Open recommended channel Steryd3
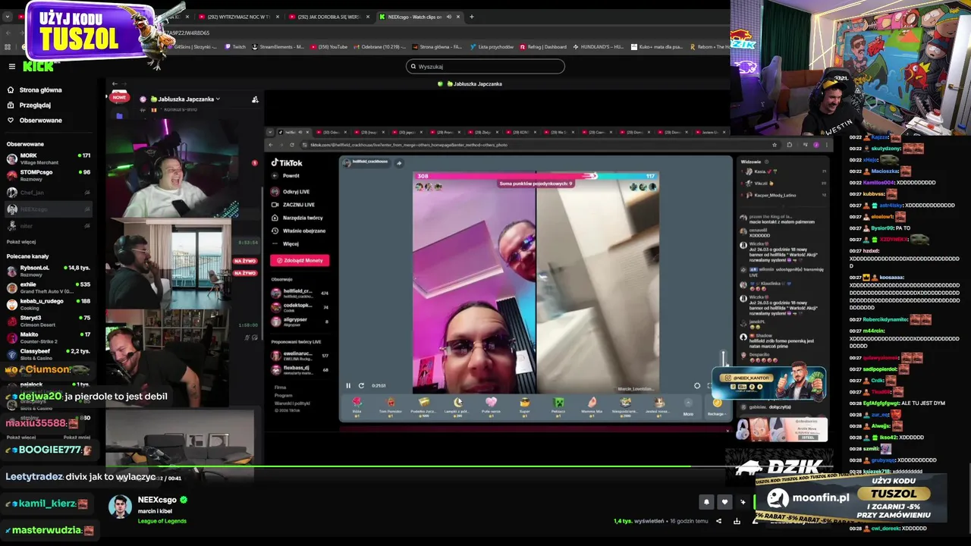The image size is (971, 546). pyautogui.click(x=47, y=321)
